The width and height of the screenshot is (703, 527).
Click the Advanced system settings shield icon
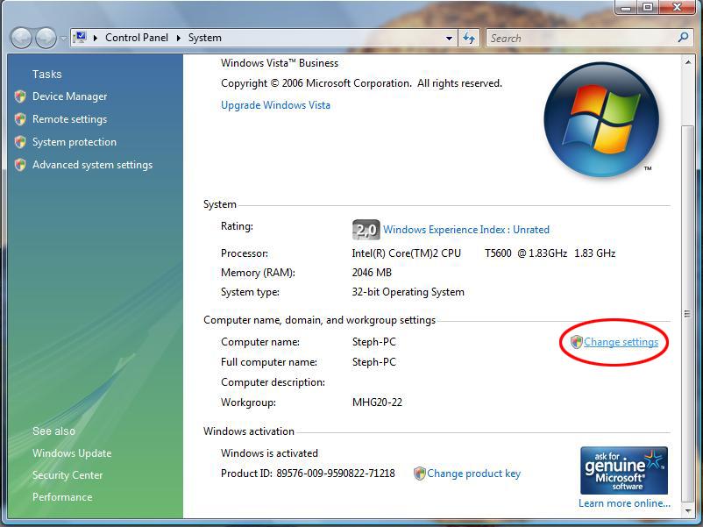(x=20, y=165)
